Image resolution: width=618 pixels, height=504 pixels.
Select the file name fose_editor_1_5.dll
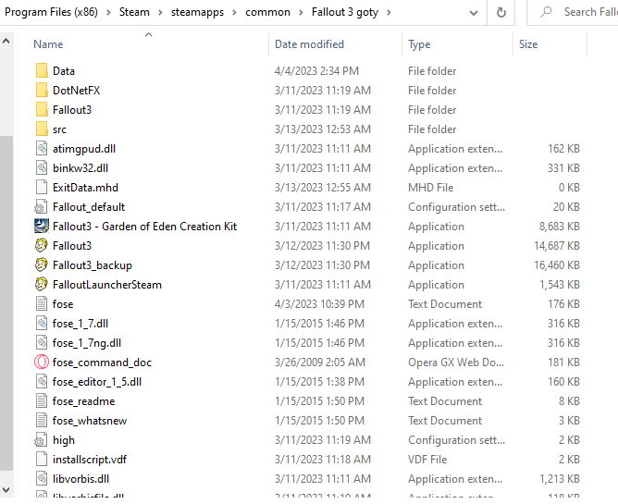click(x=97, y=382)
